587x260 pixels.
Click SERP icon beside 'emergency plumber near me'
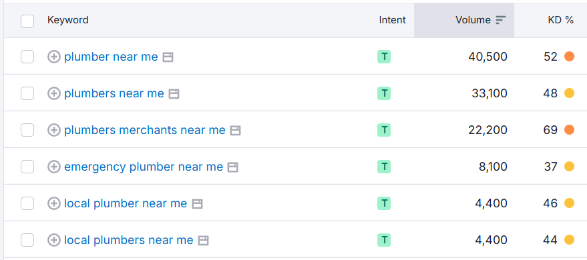pyautogui.click(x=233, y=167)
